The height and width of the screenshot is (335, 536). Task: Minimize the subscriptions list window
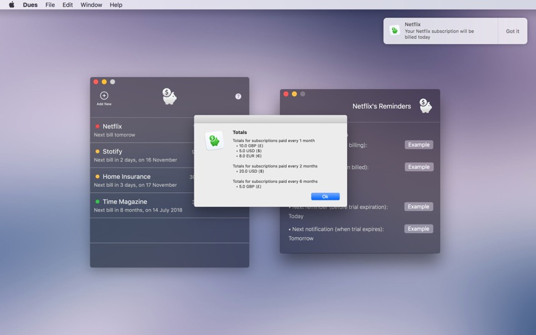[x=104, y=82]
